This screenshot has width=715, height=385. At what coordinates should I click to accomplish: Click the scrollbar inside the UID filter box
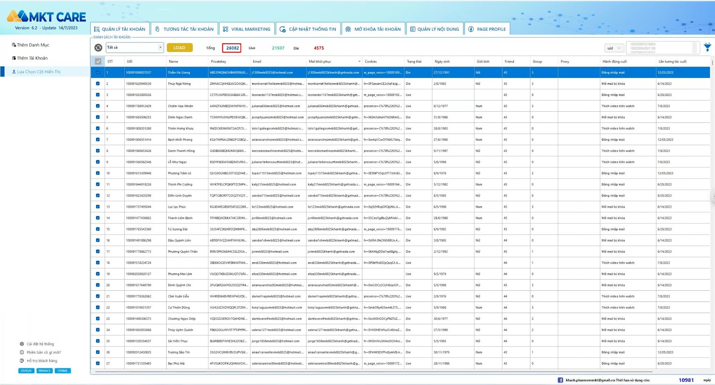[x=695, y=47]
